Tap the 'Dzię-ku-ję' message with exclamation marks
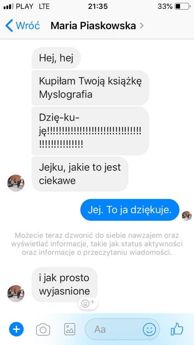The height and width of the screenshot is (345, 194). click(x=90, y=131)
